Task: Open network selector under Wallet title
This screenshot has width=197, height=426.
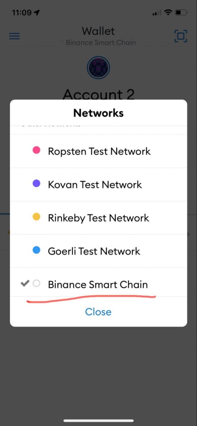Action: (x=101, y=43)
